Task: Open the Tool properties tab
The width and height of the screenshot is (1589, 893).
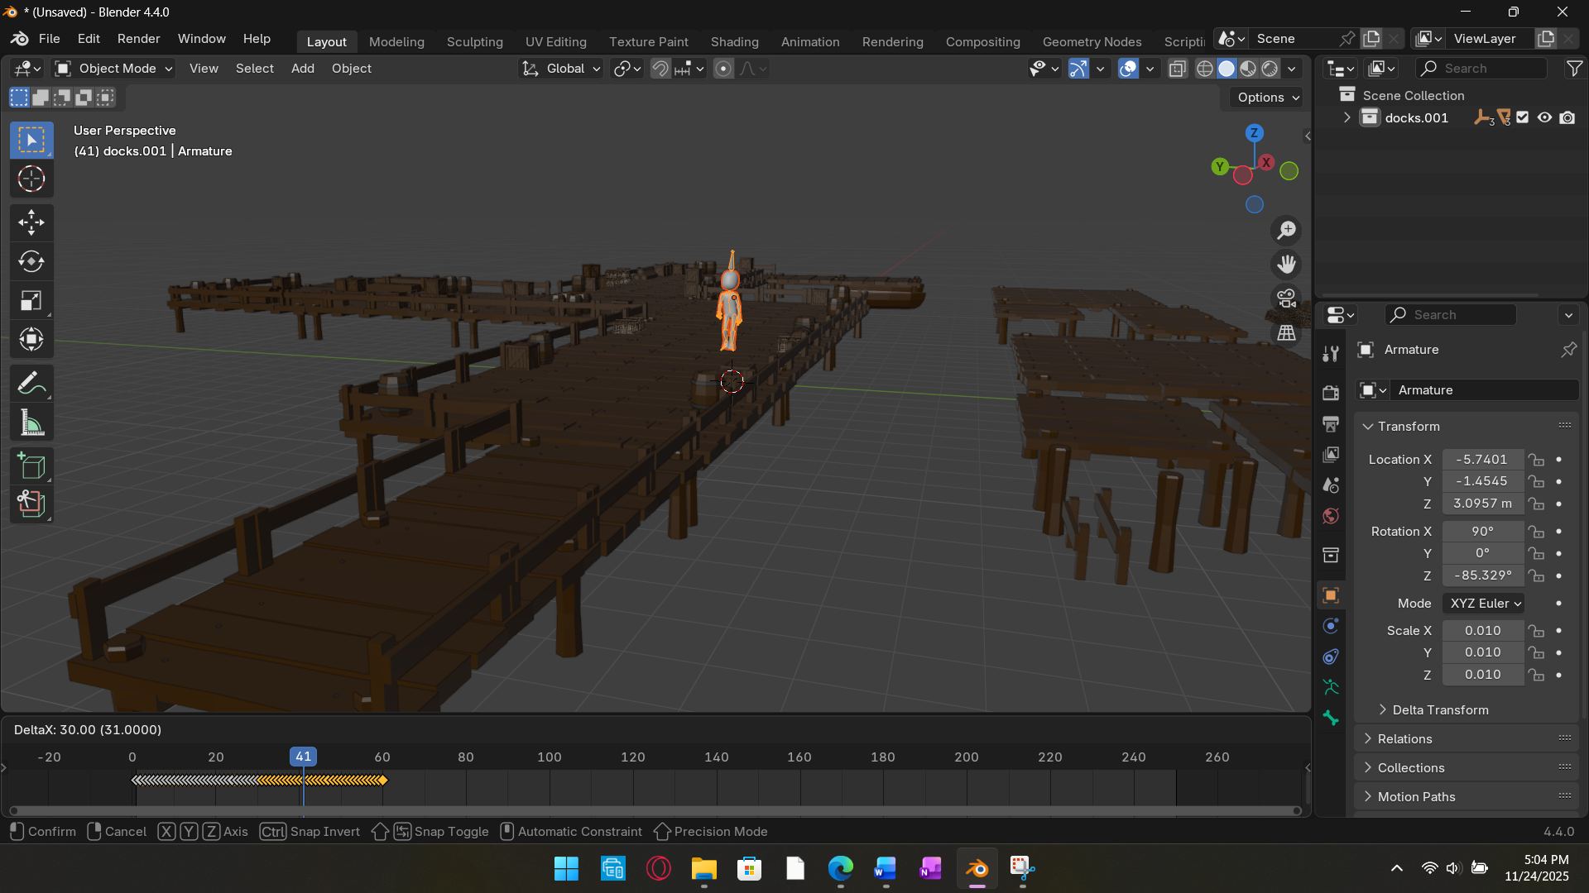Action: pyautogui.click(x=1331, y=354)
